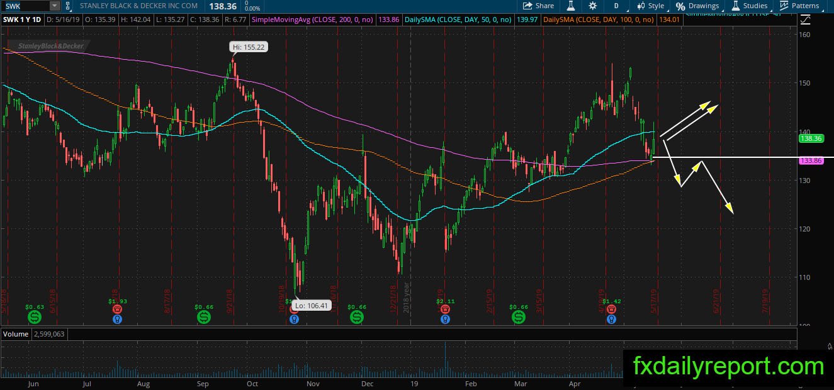Open the Drawings menu
Viewport: 834px width, 390px height.
698,6
